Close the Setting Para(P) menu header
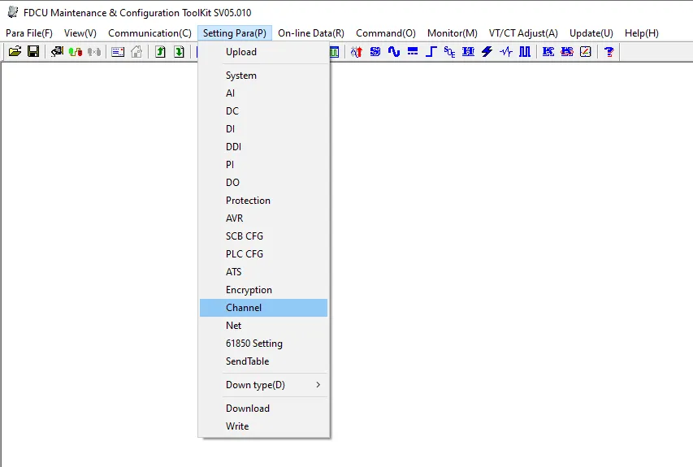Image resolution: width=693 pixels, height=467 pixels. (x=235, y=33)
